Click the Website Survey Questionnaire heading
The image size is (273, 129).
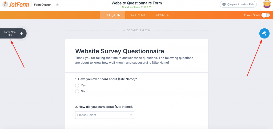[x=120, y=51]
